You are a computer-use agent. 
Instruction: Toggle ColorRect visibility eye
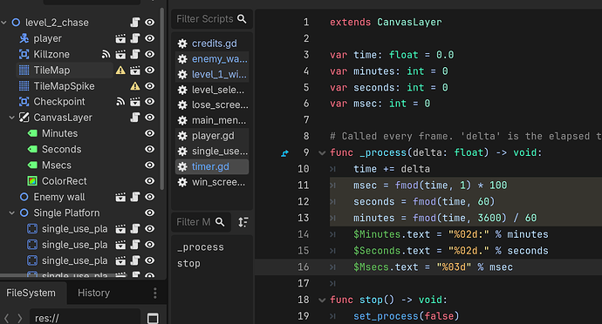pos(150,180)
